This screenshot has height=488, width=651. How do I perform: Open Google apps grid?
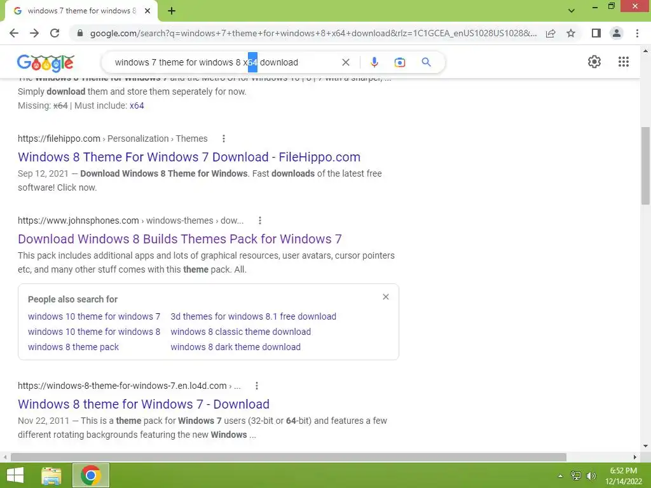coord(623,62)
